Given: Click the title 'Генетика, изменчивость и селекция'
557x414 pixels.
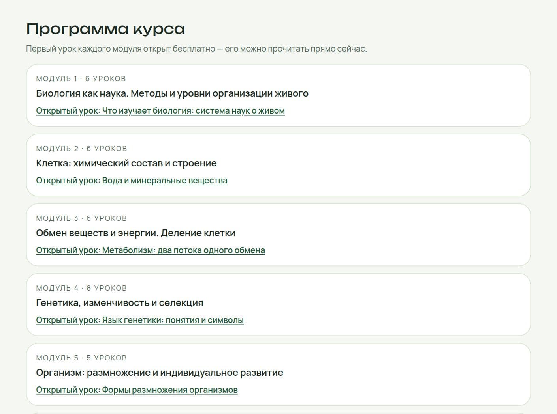Looking at the screenshot, I should coord(120,303).
